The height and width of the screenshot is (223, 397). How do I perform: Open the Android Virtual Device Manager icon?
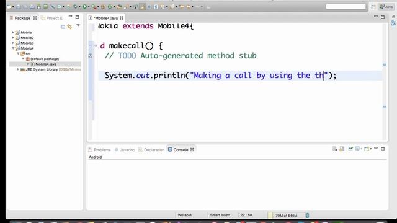click(45, 7)
